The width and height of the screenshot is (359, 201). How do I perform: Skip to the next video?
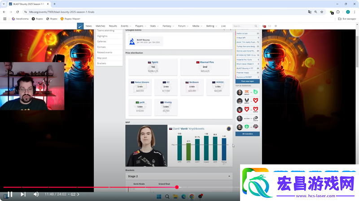pos(23,194)
